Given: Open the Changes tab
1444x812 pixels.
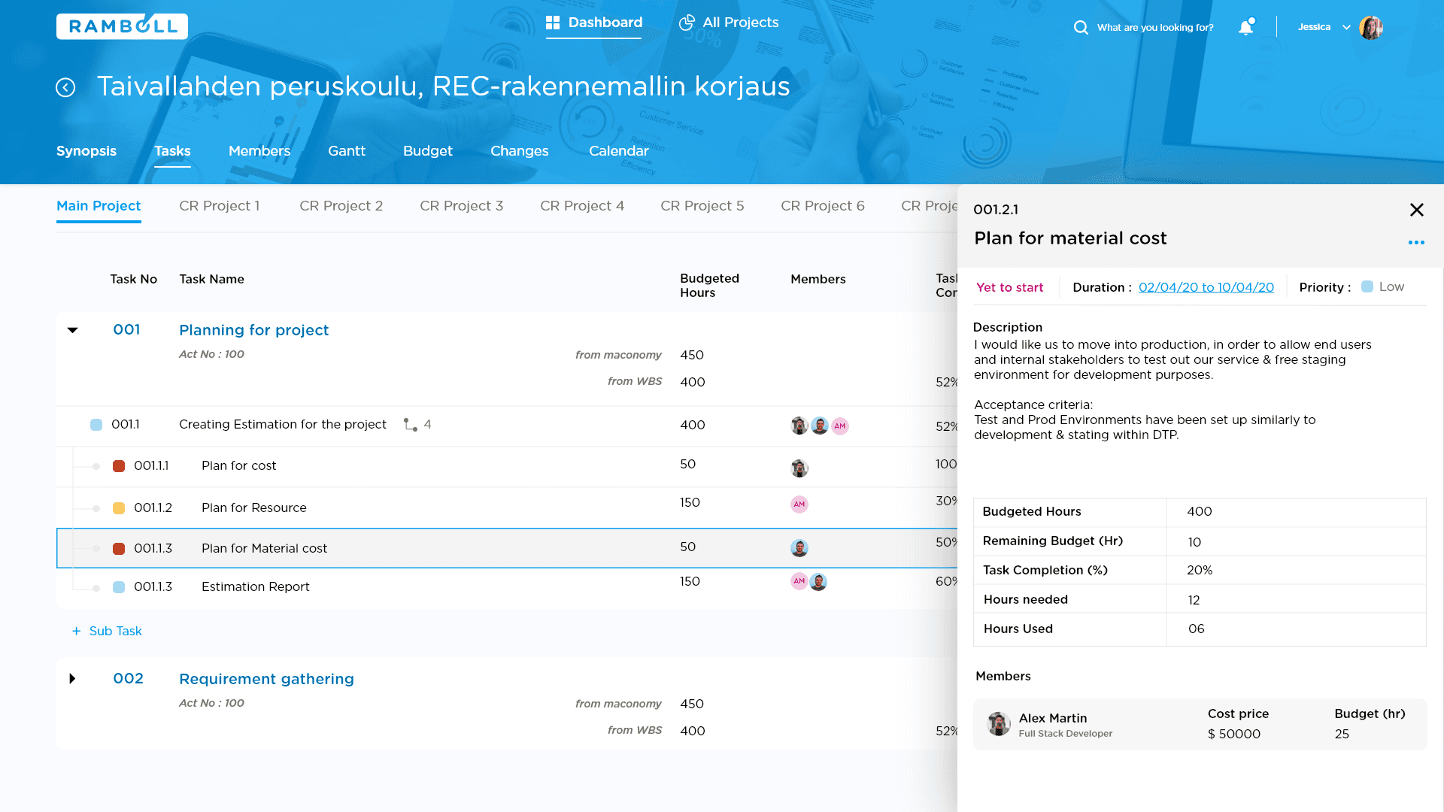Looking at the screenshot, I should [520, 151].
